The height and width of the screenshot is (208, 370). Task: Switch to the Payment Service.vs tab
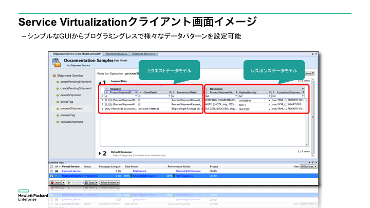[x=116, y=54]
